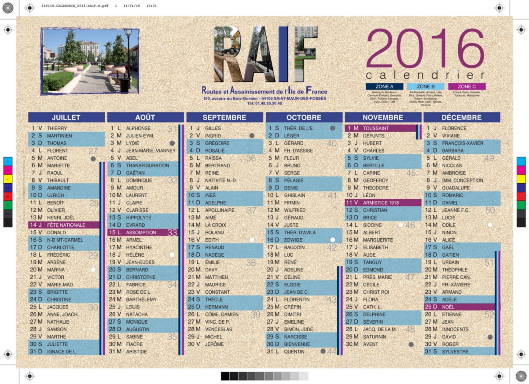Click the dark moon dot on 3 Août

(x=172, y=143)
